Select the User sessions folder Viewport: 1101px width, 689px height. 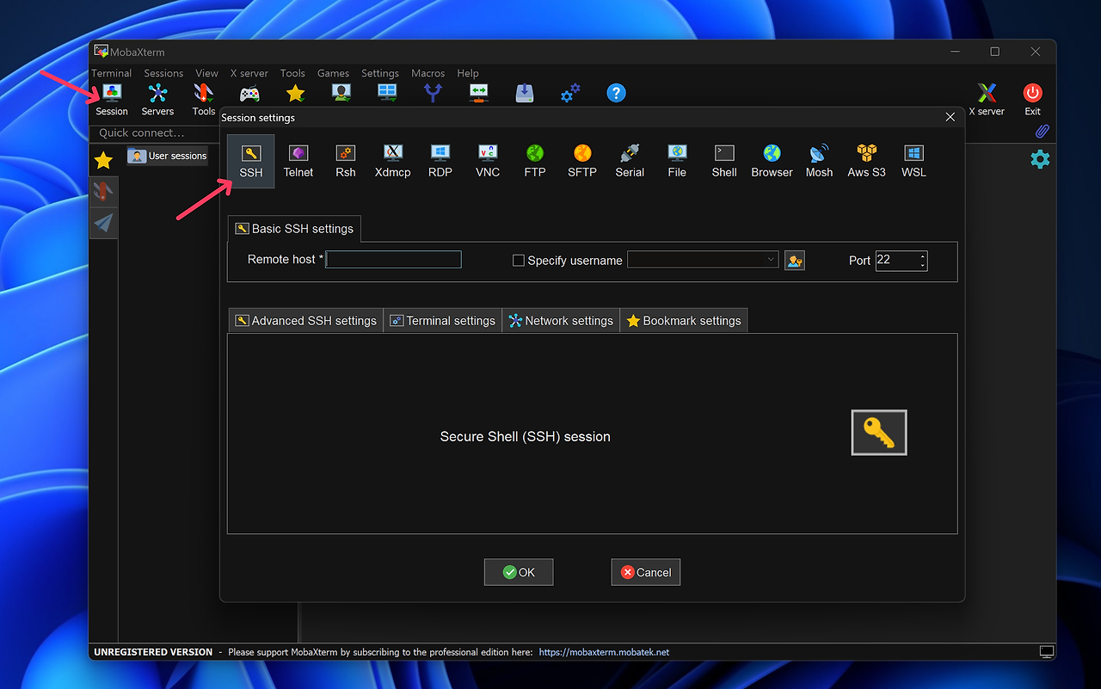[168, 156]
